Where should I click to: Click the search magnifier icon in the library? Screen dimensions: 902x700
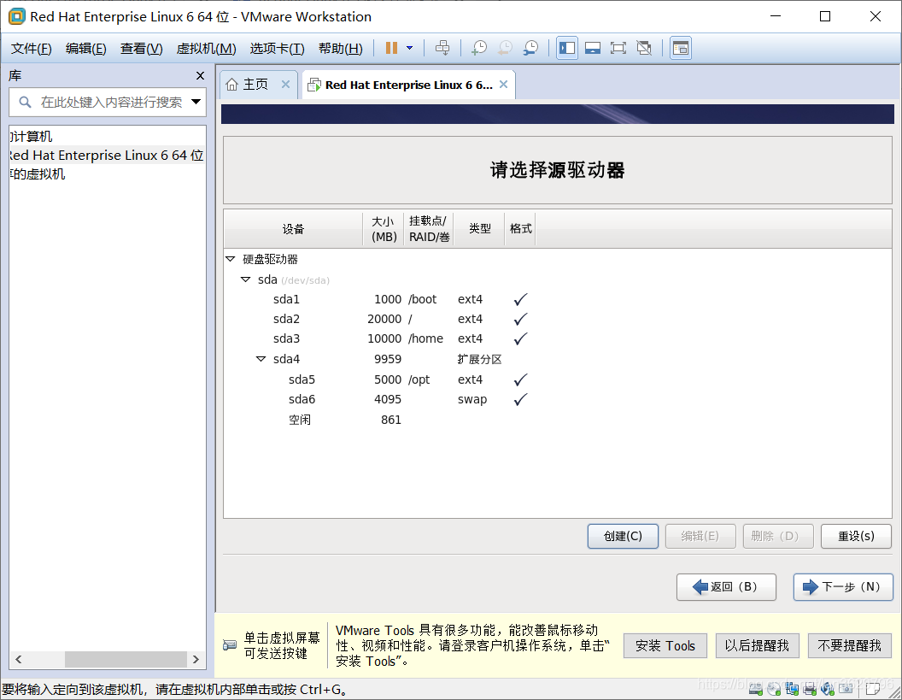click(x=25, y=102)
